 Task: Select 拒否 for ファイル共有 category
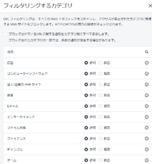click(x=100, y=128)
